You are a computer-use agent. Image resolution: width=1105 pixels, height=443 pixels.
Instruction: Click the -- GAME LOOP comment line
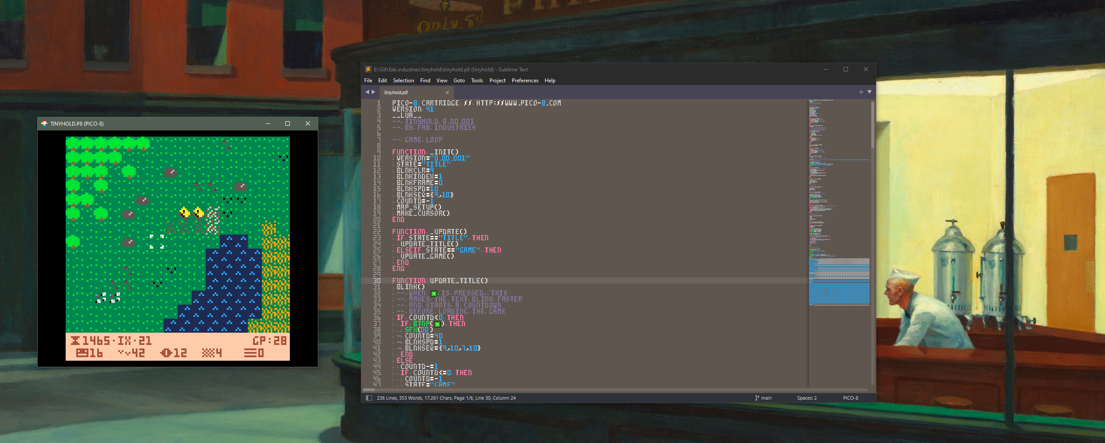click(417, 140)
